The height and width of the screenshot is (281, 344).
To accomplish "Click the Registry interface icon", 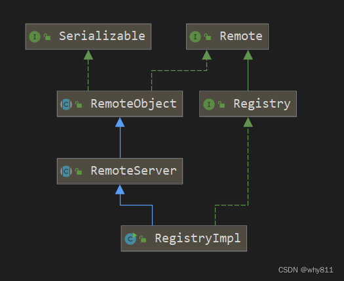I will (209, 104).
